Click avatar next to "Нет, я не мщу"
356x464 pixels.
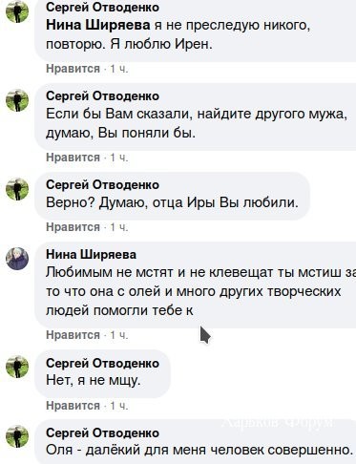click(x=17, y=367)
